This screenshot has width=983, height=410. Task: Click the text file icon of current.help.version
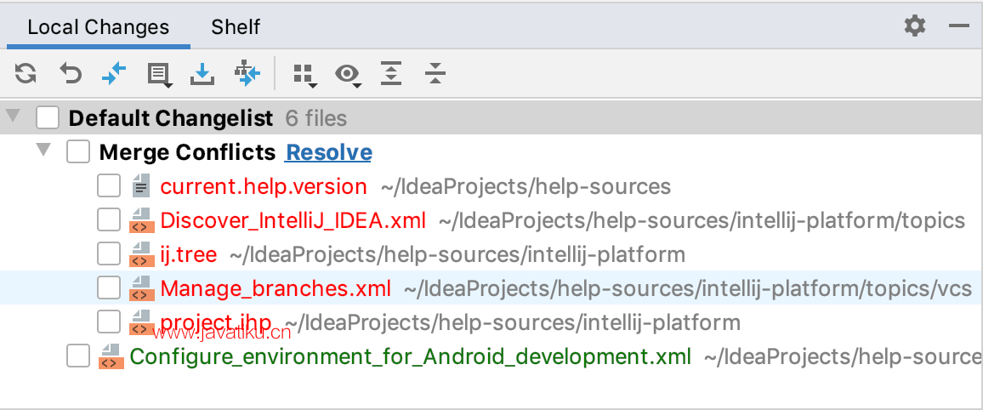(x=142, y=185)
